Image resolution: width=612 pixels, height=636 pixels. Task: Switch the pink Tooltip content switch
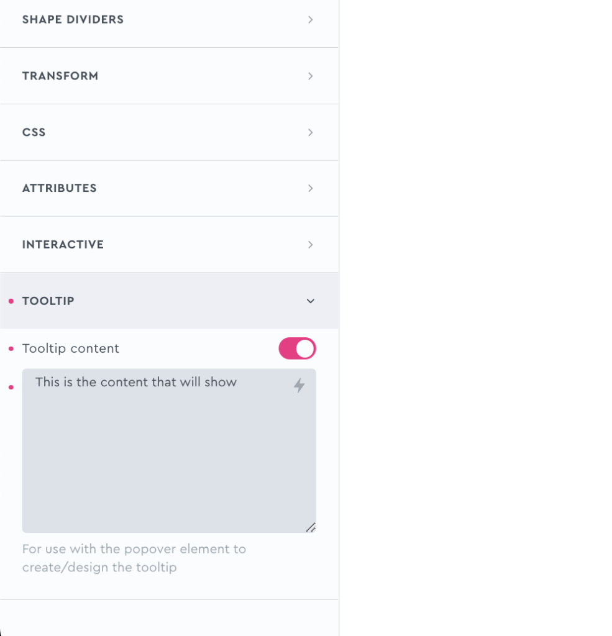[x=297, y=348]
